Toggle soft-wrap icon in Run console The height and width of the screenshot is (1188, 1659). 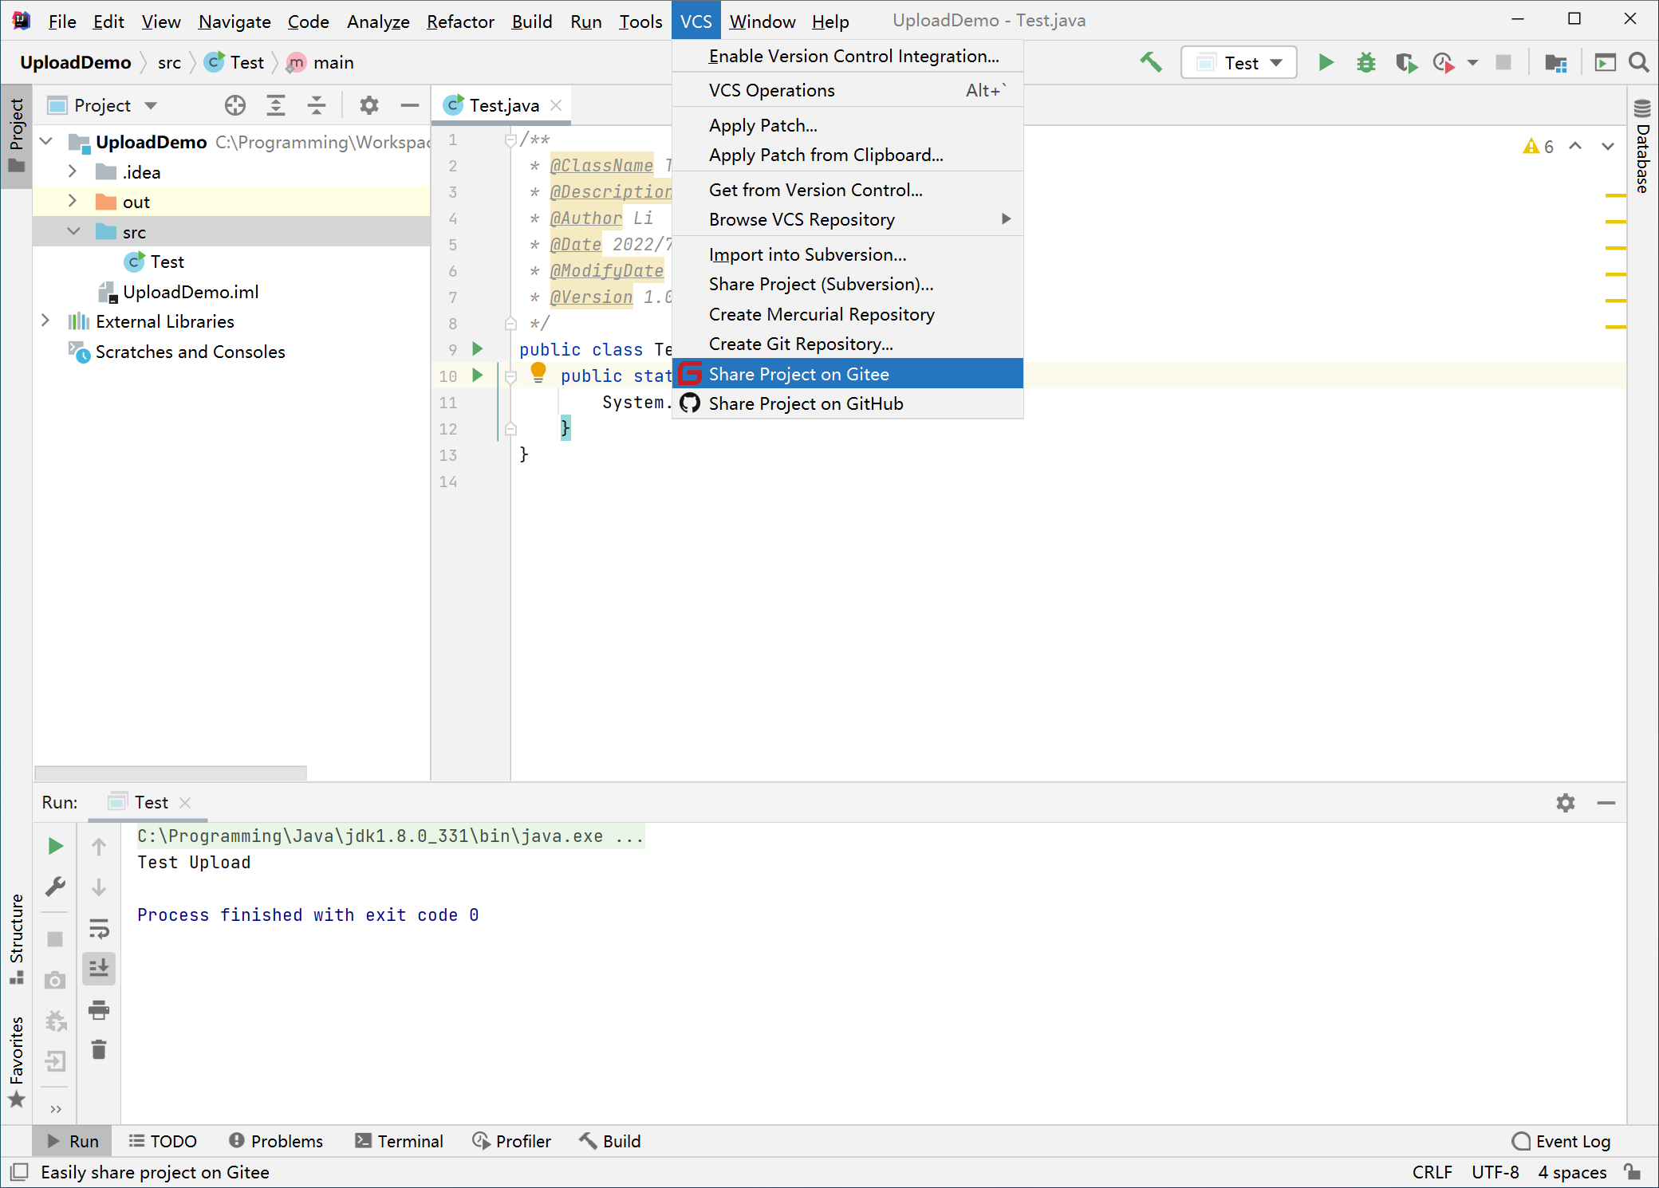99,928
